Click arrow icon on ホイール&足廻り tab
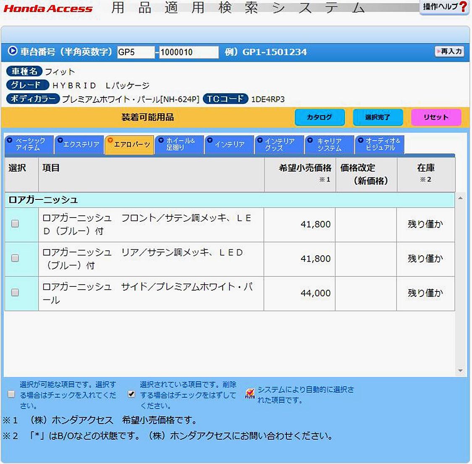472x464 pixels. click(x=160, y=141)
